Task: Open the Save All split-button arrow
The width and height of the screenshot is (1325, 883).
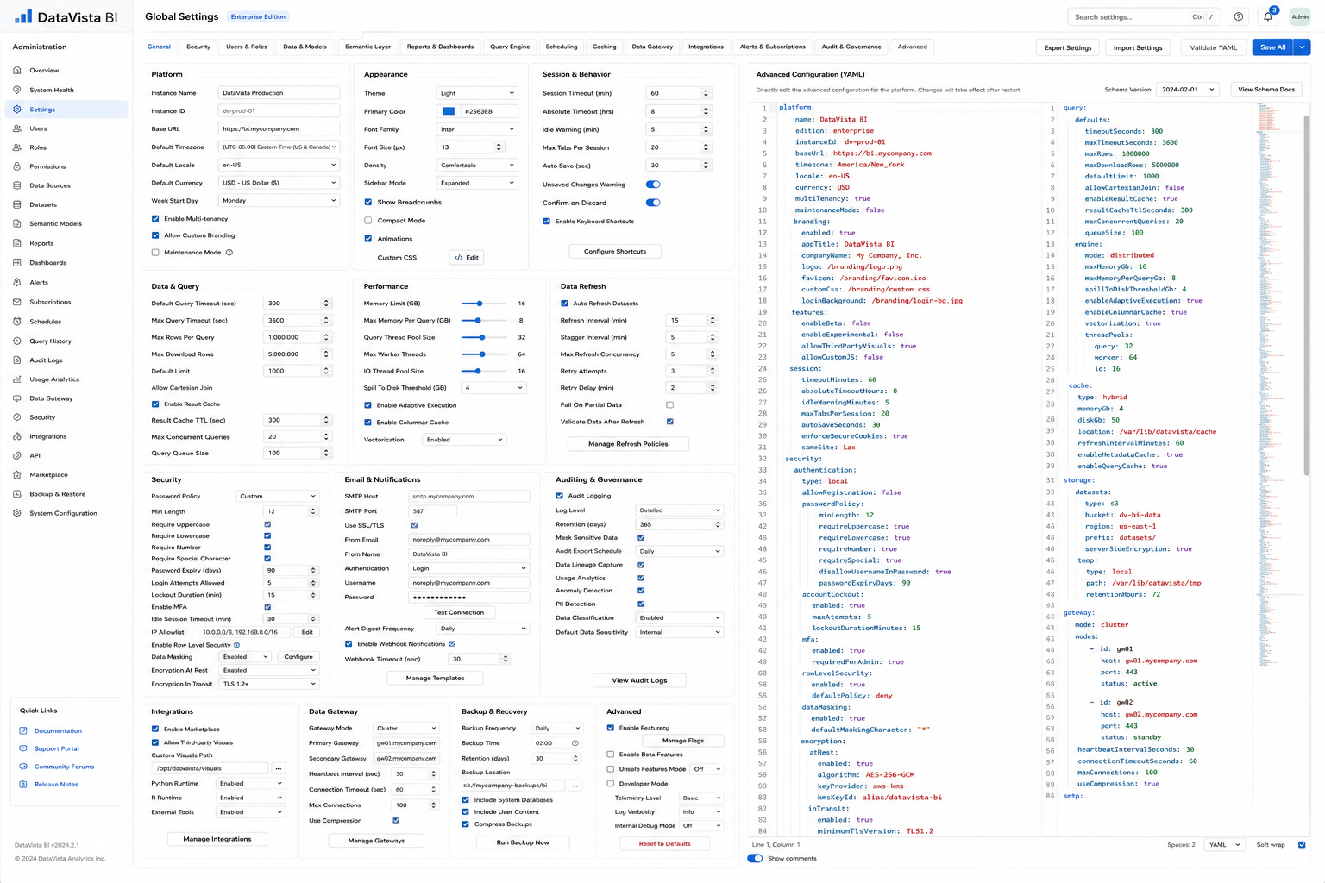Action: [x=1302, y=47]
